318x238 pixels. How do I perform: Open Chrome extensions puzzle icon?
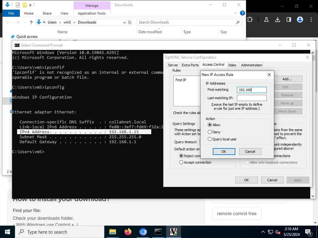click(x=250, y=20)
